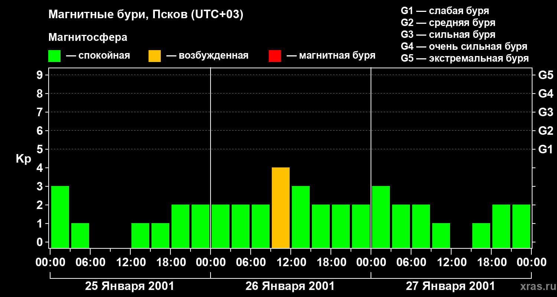Click the '— возбужденная' legend label
Viewport: 557px width, 297px height.
coord(207,56)
